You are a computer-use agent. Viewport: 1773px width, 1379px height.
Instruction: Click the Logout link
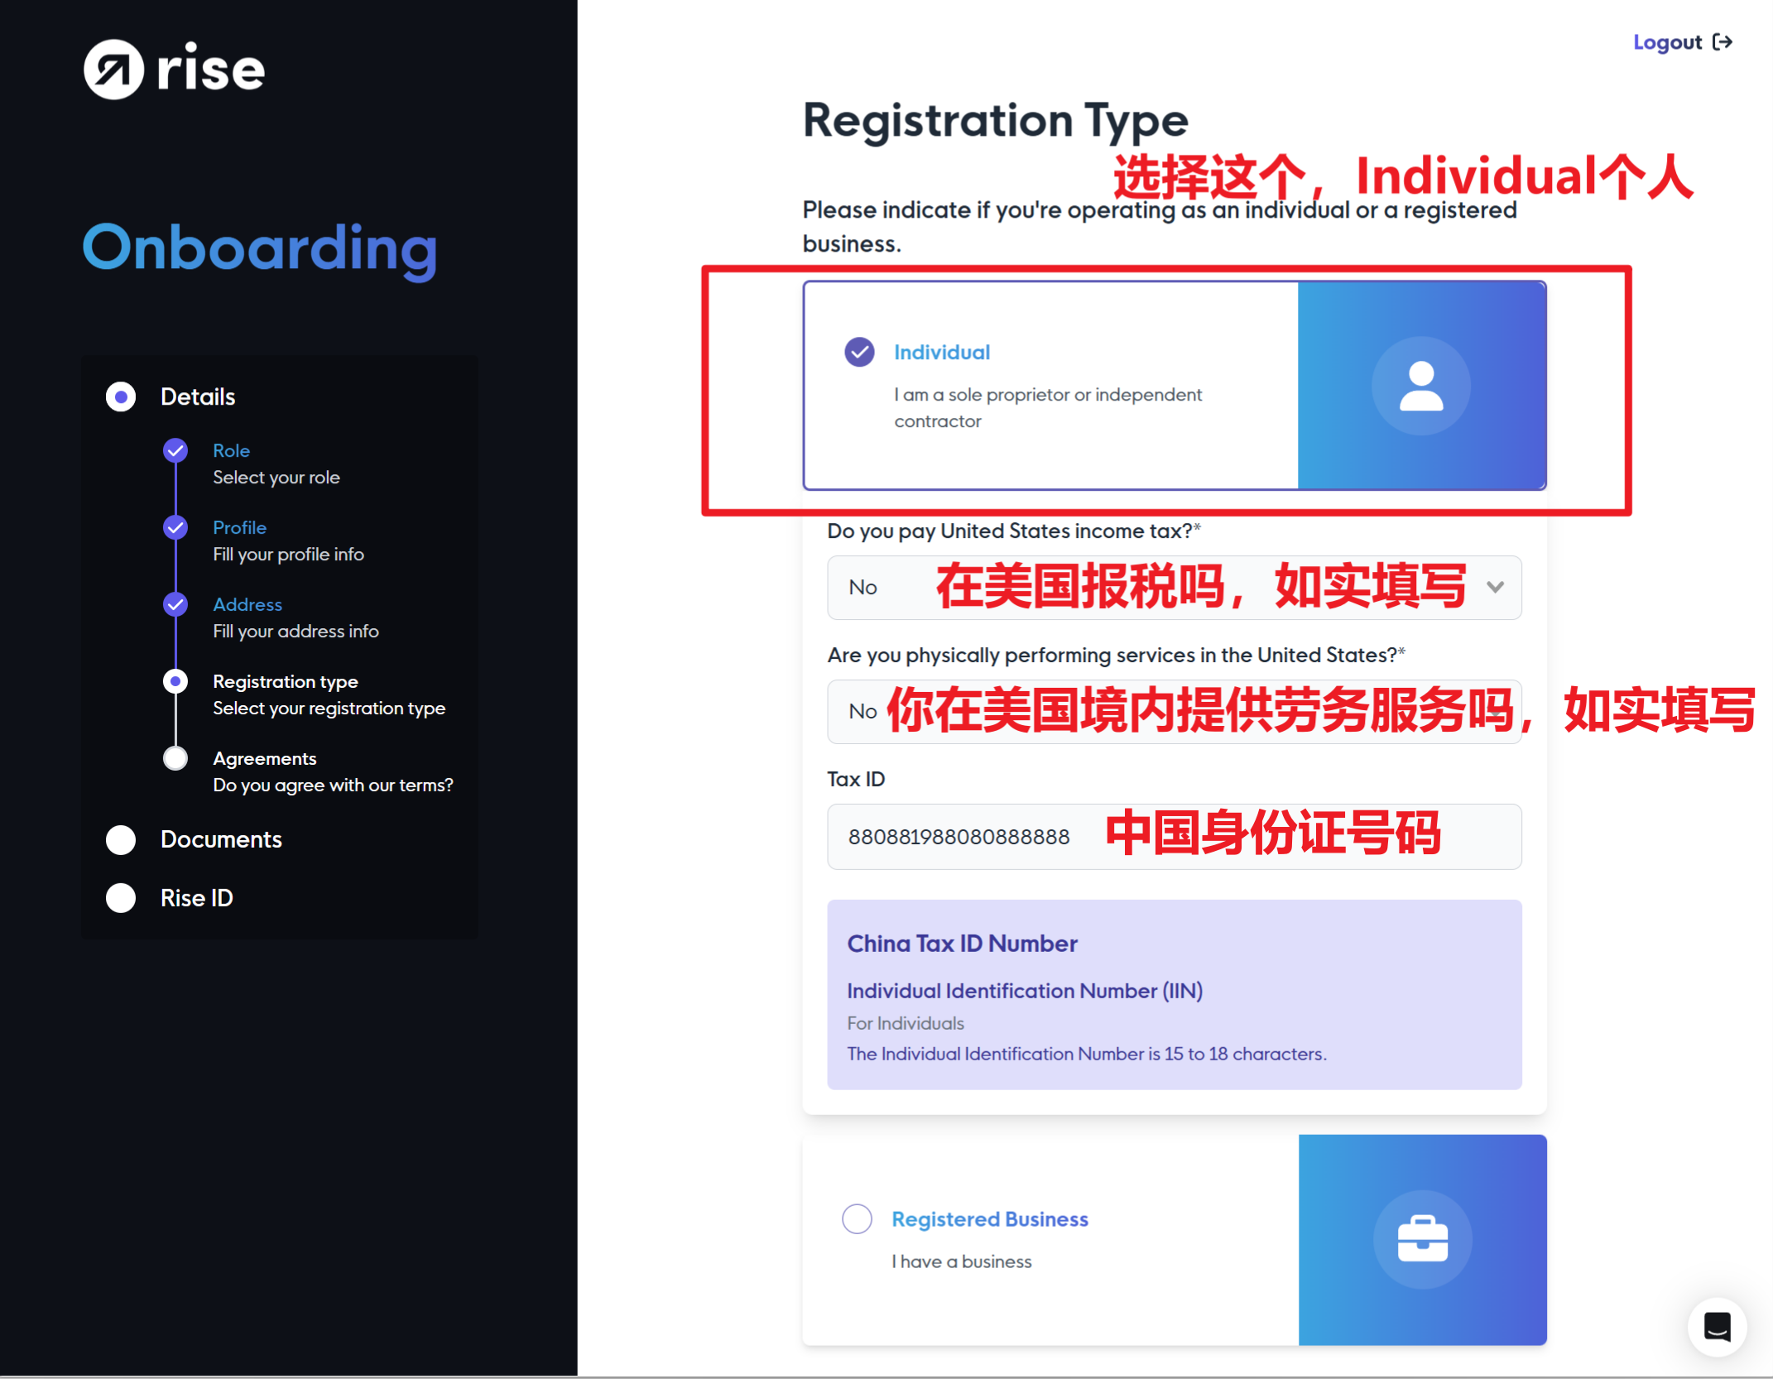[1667, 42]
